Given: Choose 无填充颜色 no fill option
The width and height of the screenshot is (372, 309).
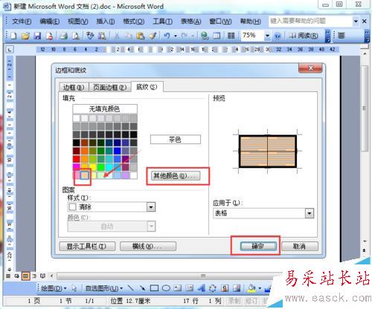Looking at the screenshot, I should tap(105, 108).
